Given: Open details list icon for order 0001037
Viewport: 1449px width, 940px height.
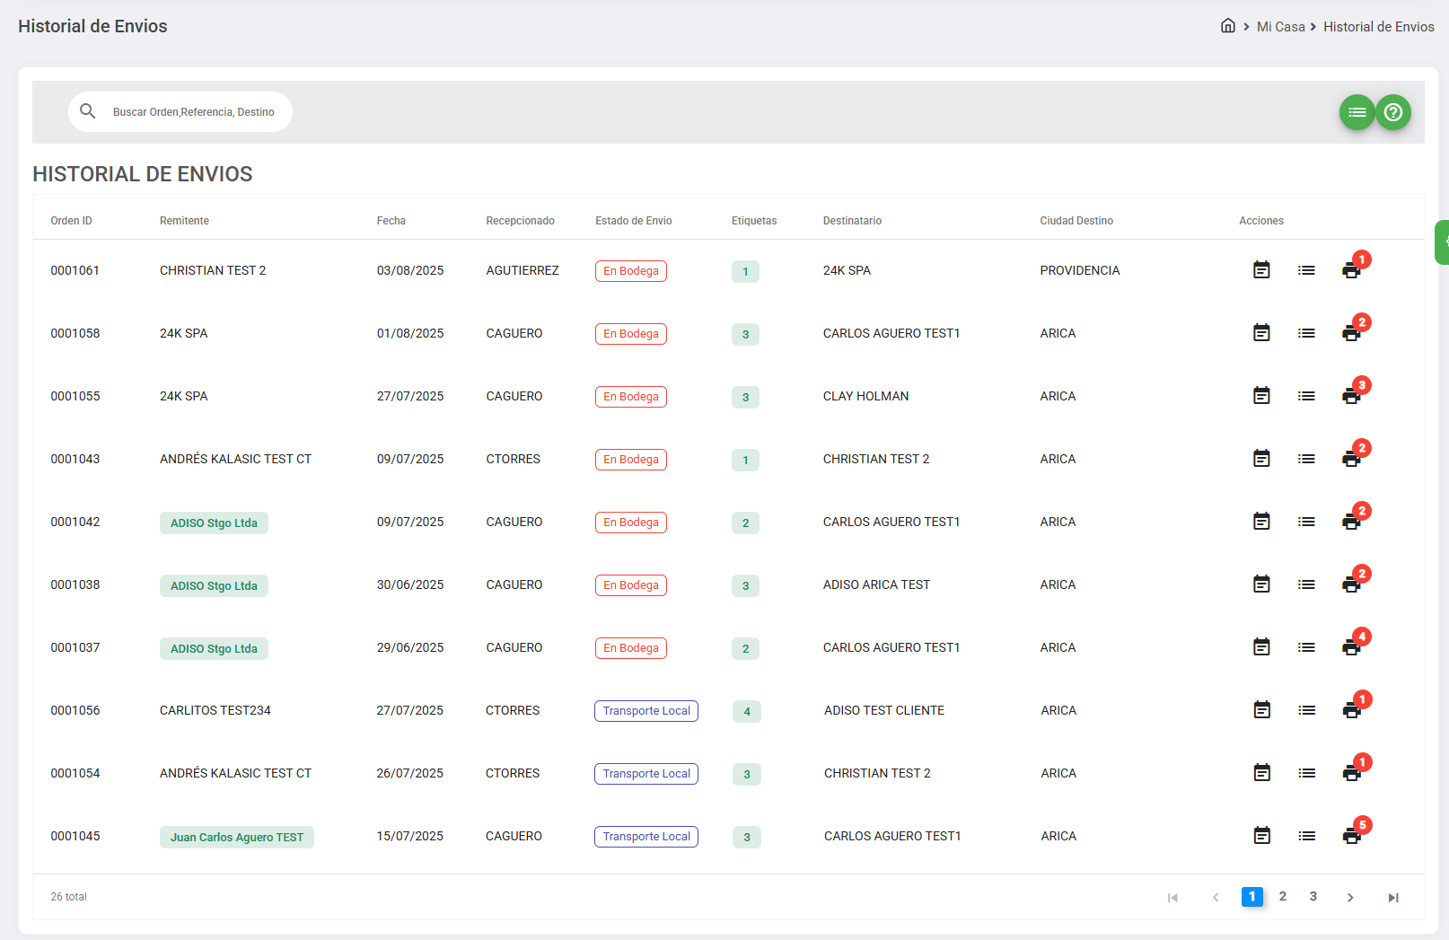Looking at the screenshot, I should point(1306,647).
